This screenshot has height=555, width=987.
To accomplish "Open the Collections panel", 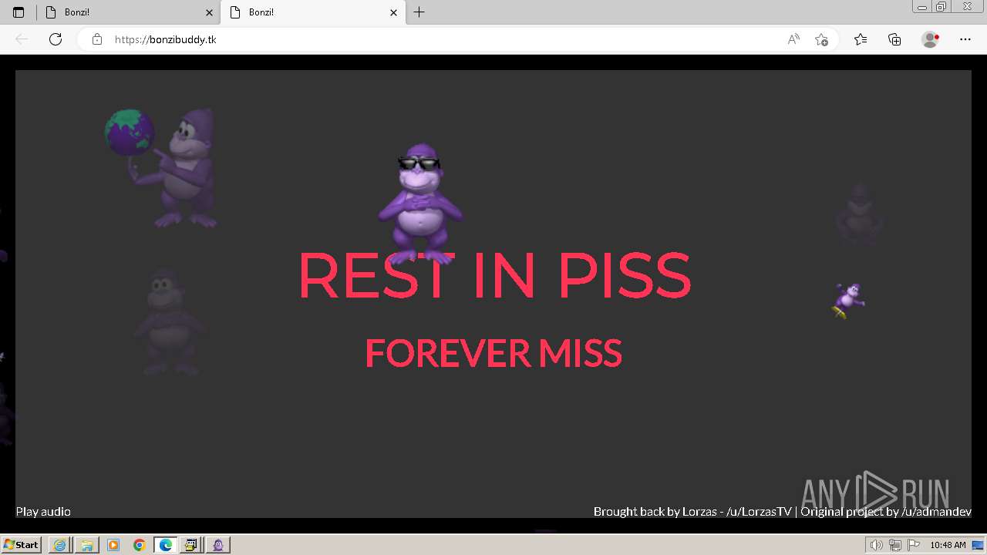I will [894, 39].
